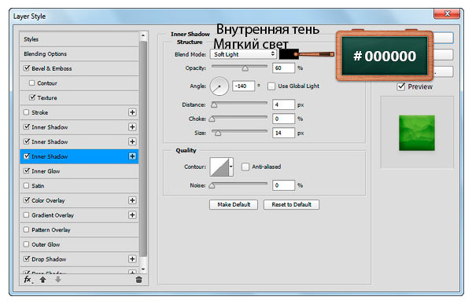The height and width of the screenshot is (304, 472).
Task: Toggle the Color Overlay checkbox
Action: tap(27, 200)
